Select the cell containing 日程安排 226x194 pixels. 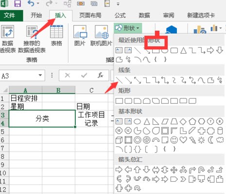tap(25, 98)
